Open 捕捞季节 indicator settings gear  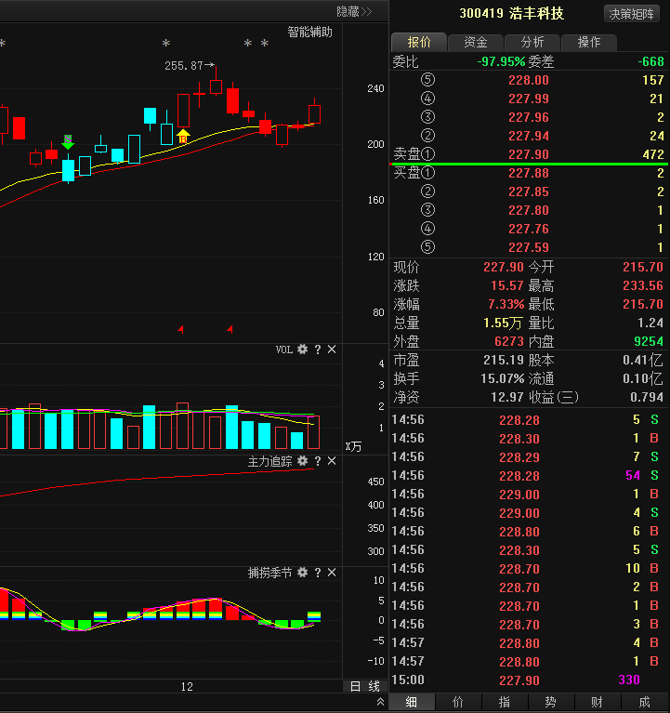pos(302,573)
